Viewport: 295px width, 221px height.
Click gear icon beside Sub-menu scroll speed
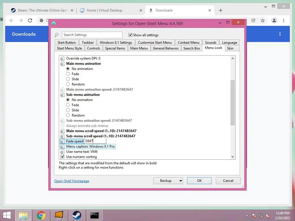[x=62, y=136]
